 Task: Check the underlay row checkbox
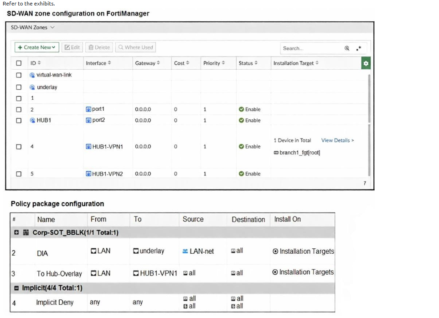(x=19, y=87)
